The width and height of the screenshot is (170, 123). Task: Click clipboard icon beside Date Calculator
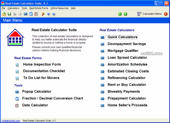(x=17, y=105)
